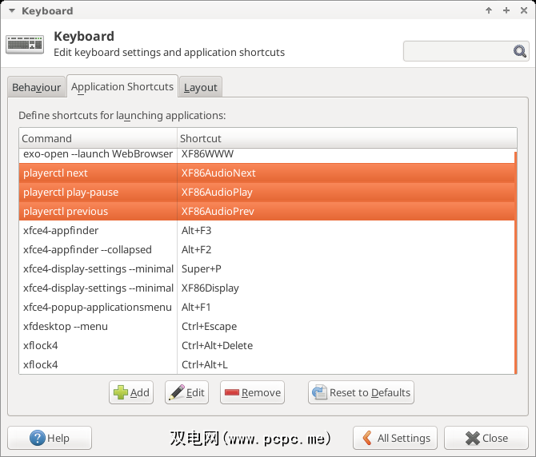This screenshot has height=457, width=536.
Task: Open the window menu arrow in titlebar
Action: click(12, 11)
